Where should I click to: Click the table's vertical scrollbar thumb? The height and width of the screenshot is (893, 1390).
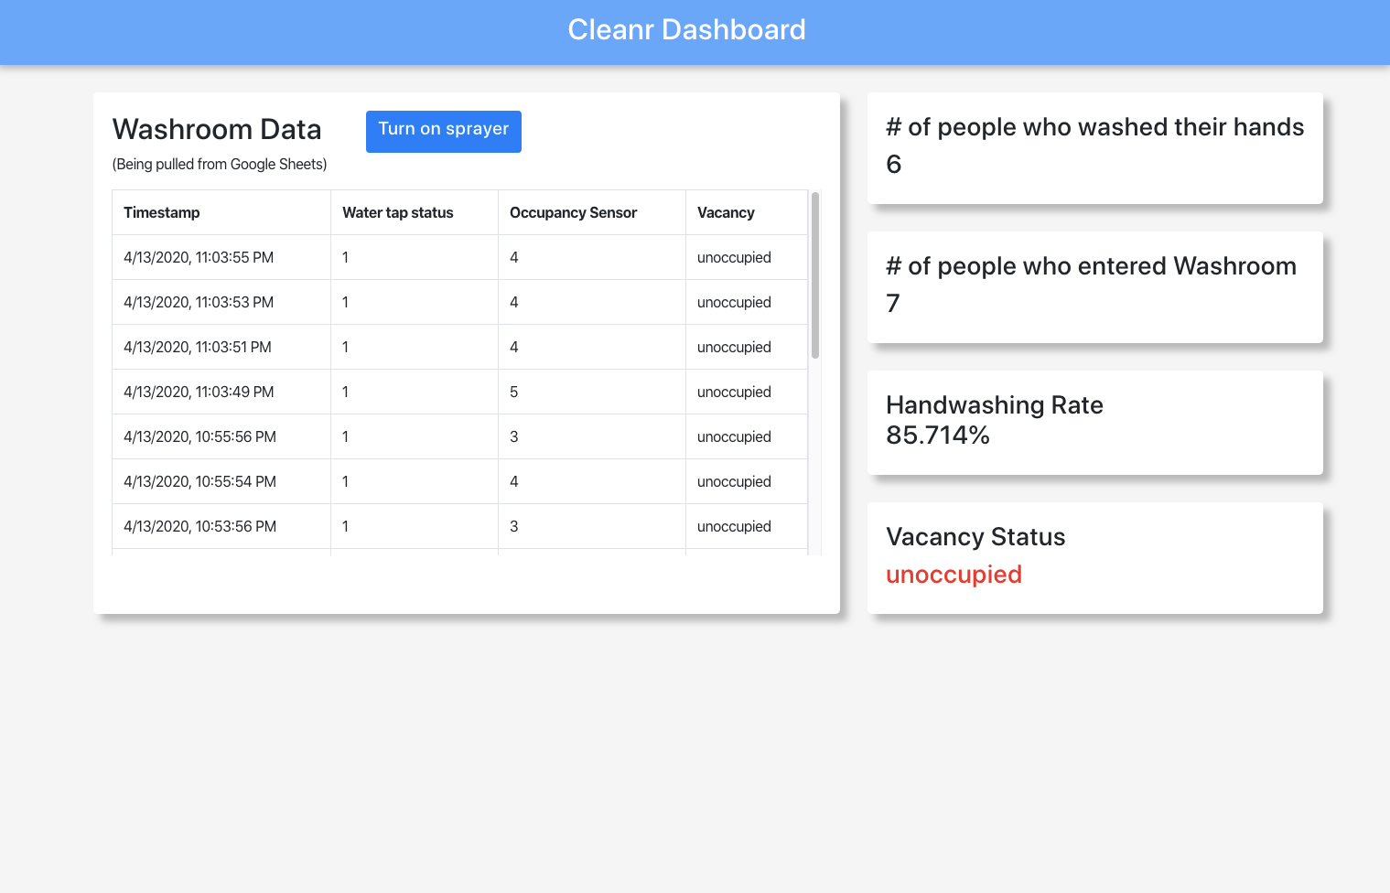[x=814, y=274]
